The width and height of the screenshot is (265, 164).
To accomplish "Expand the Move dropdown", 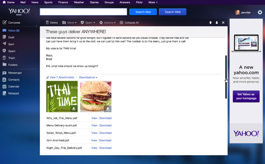I will 69,23.
